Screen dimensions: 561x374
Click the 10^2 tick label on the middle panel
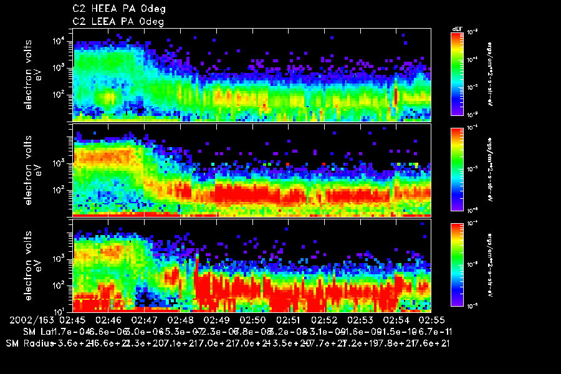pos(59,190)
